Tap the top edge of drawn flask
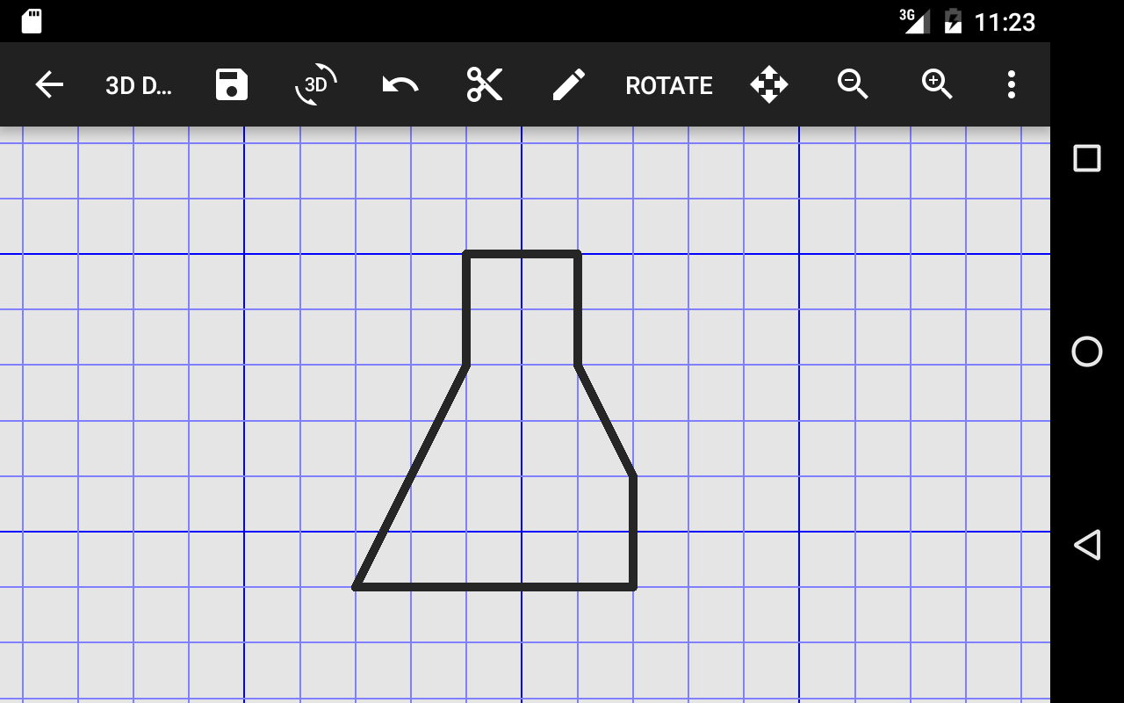 (522, 254)
